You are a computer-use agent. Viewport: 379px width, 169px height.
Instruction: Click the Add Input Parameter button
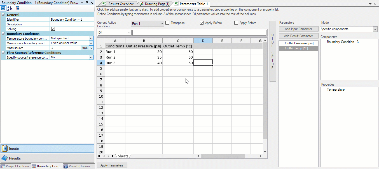298,29
